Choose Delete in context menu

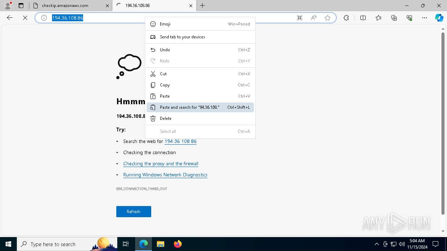point(200,119)
